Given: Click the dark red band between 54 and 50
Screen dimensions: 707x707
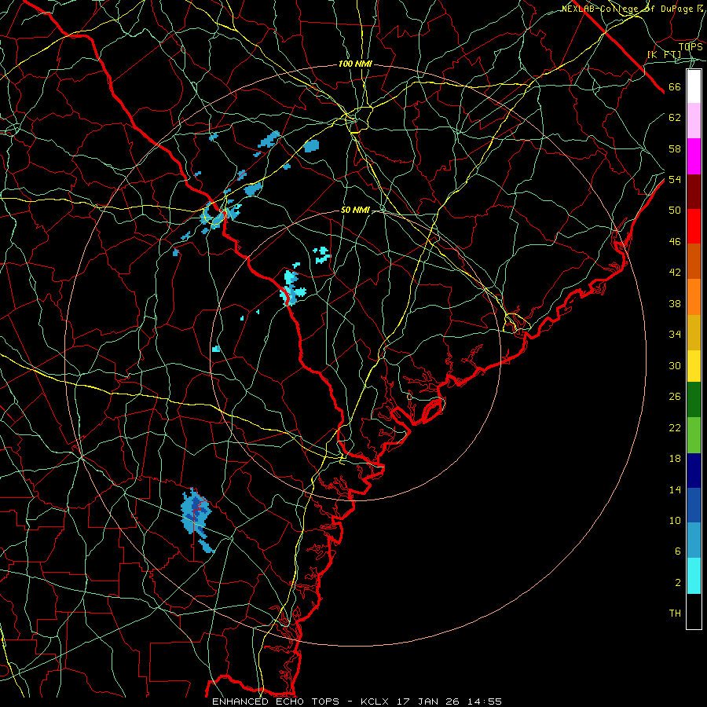Looking at the screenshot, I should (x=694, y=192).
